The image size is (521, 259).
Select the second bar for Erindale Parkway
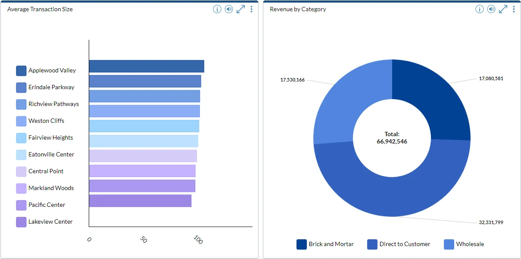145,81
